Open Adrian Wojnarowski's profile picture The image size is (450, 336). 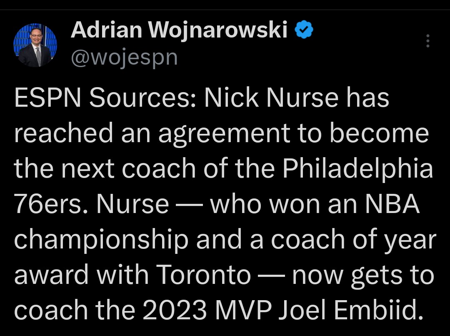point(35,45)
